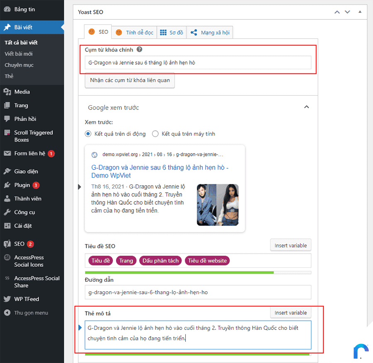Select Kết quả trên máy tính radio
The width and height of the screenshot is (373, 363).
click(x=155, y=134)
